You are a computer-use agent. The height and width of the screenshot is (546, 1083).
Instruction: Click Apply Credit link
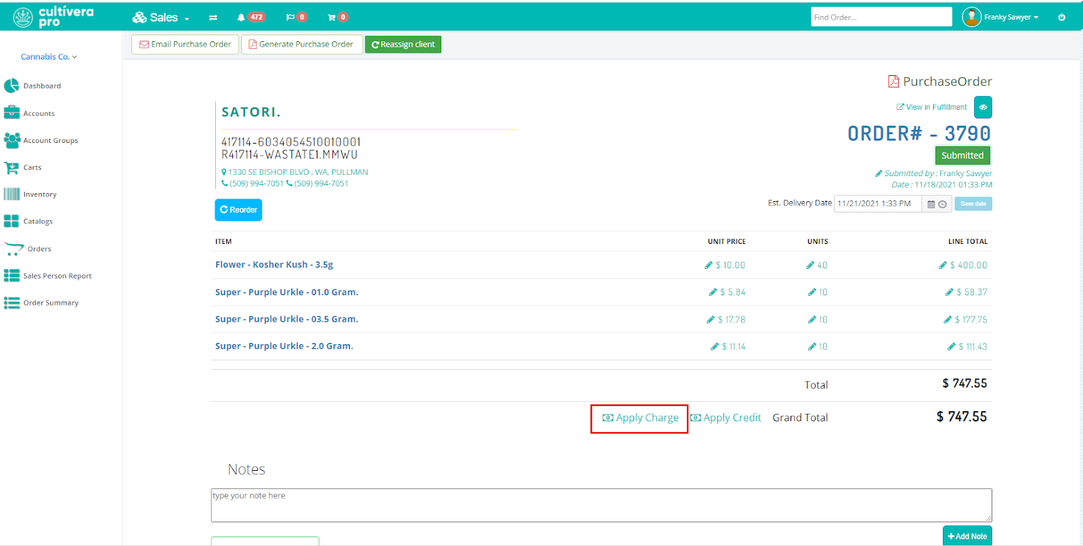click(x=726, y=418)
